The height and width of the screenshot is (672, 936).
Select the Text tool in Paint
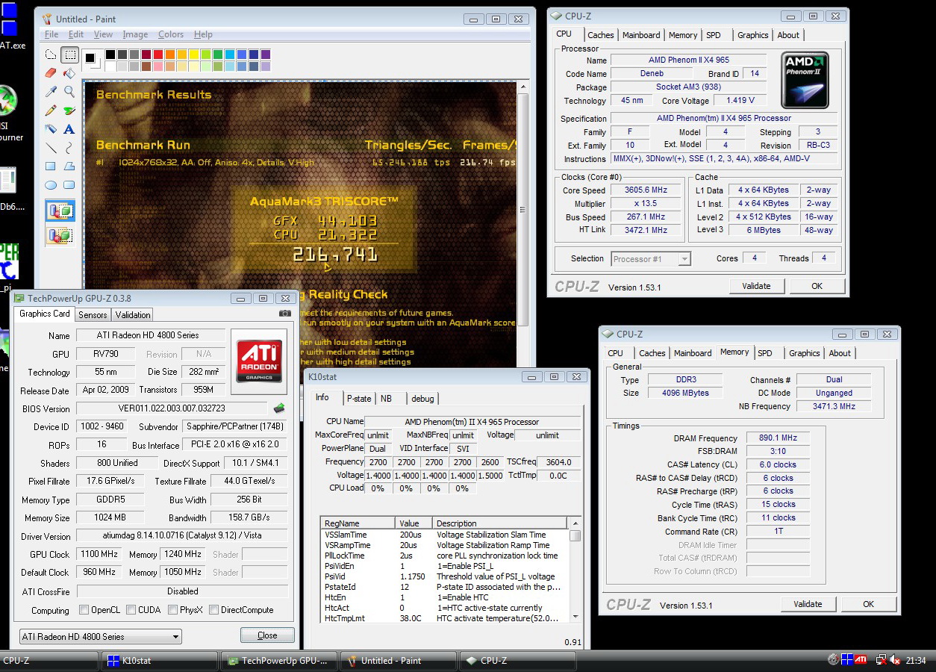coord(69,129)
